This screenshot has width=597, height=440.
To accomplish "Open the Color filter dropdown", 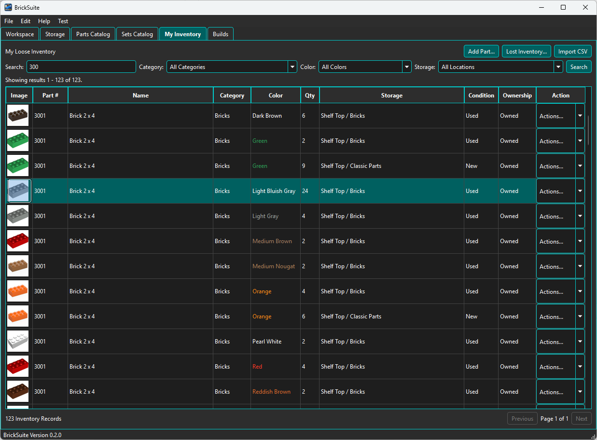I will pyautogui.click(x=365, y=67).
